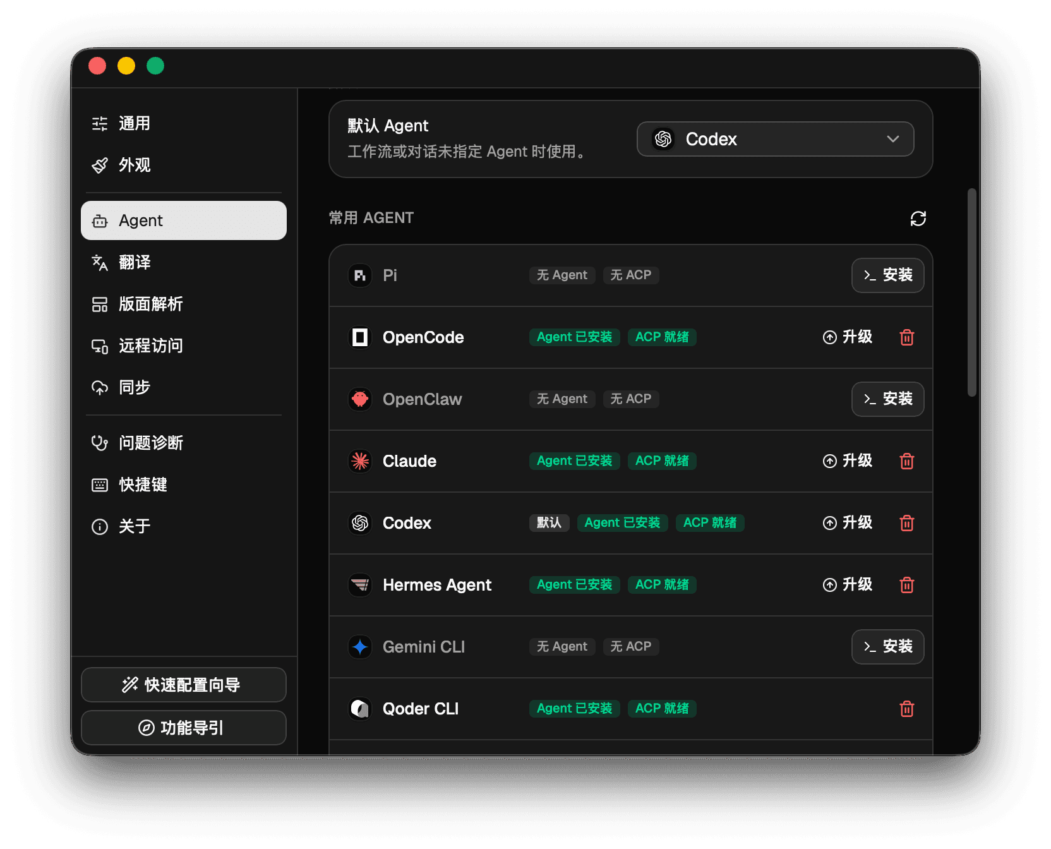Click the Hermes Agent logo icon
The image size is (1051, 849).
click(x=360, y=585)
